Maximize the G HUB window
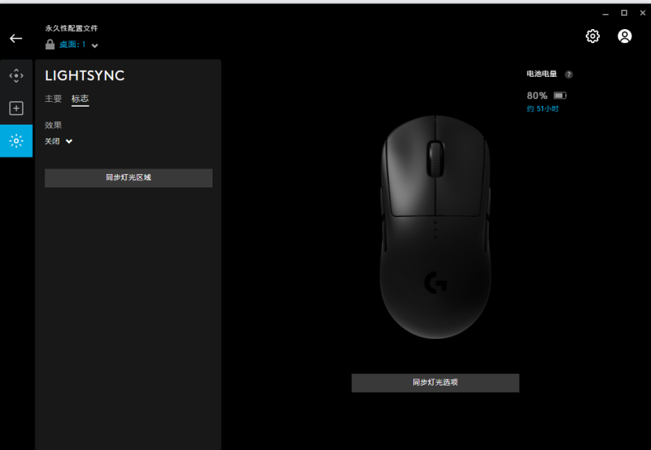The height and width of the screenshot is (450, 651). (624, 13)
